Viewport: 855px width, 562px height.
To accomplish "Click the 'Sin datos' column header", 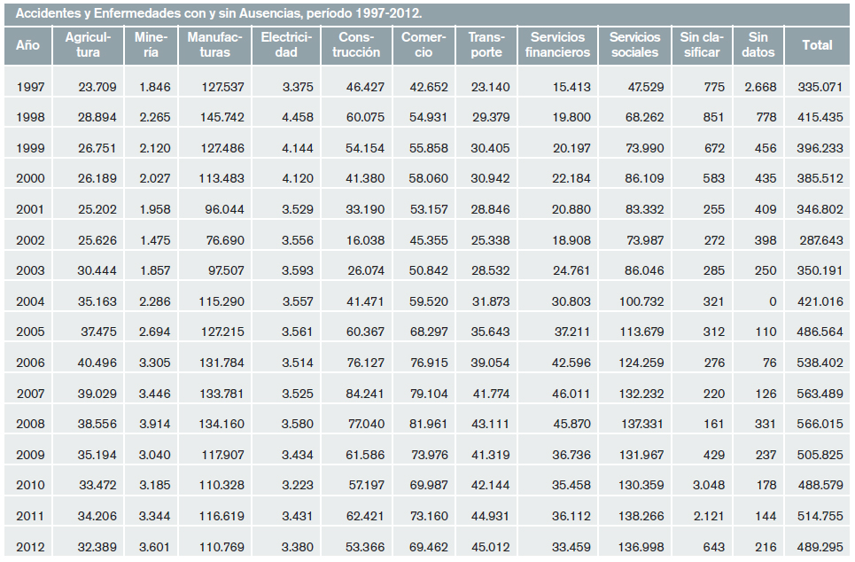I will point(758,45).
